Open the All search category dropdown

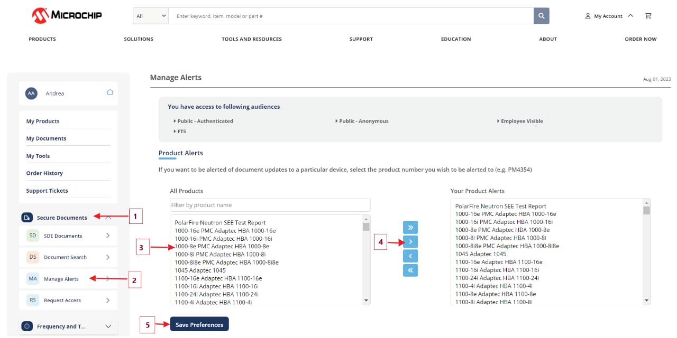(150, 16)
